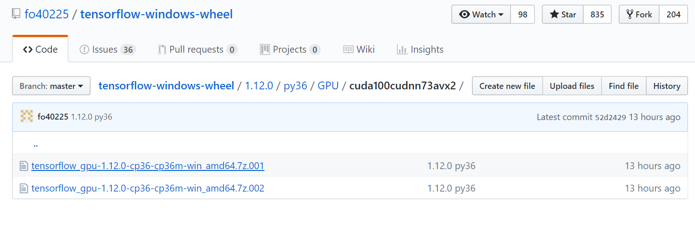
Task: Click Create new file button
Action: pos(507,86)
